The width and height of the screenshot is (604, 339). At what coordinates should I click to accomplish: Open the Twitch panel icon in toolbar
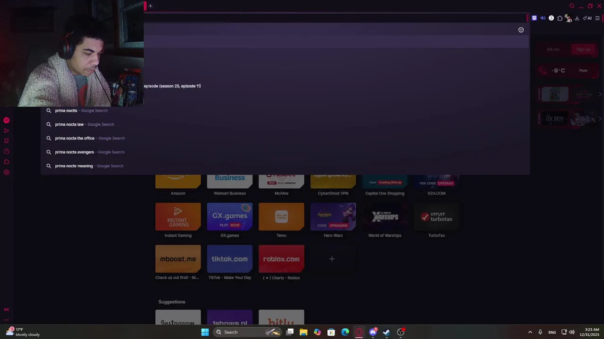[x=534, y=18]
